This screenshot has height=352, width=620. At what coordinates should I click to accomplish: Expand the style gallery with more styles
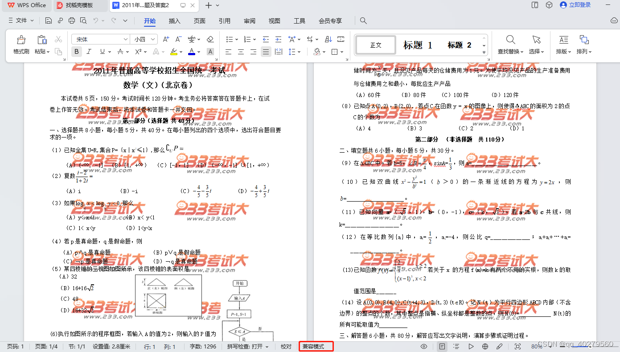tap(483, 51)
